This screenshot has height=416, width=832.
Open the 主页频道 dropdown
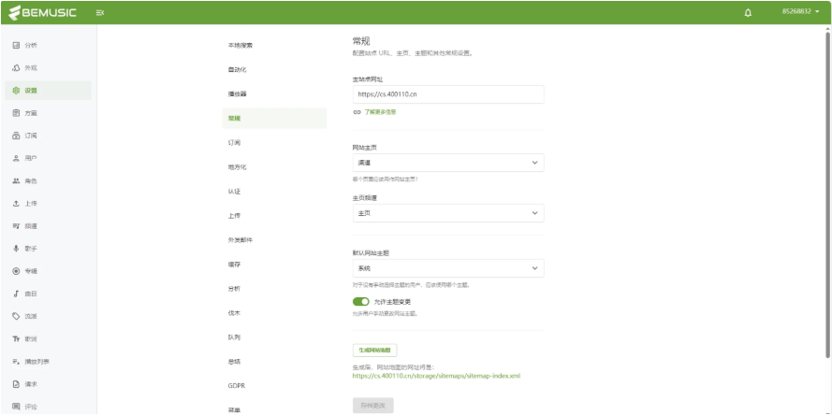[x=445, y=213]
